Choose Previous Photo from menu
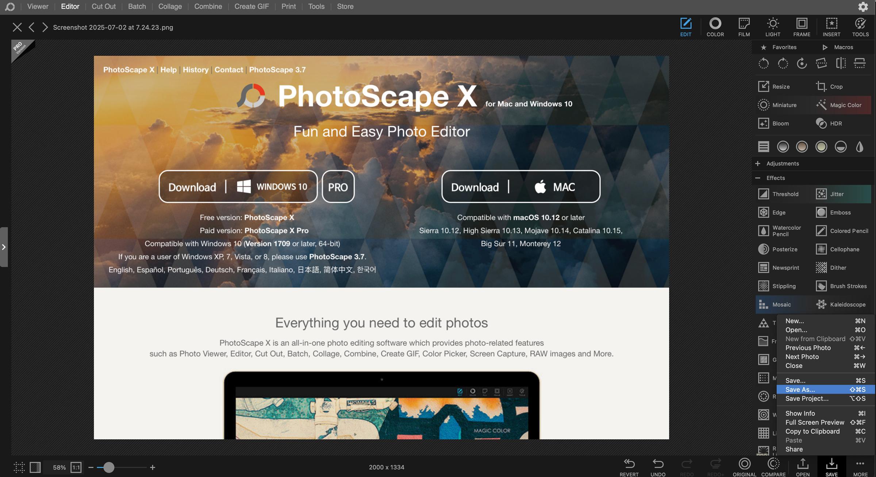This screenshot has width=876, height=477. (825, 348)
